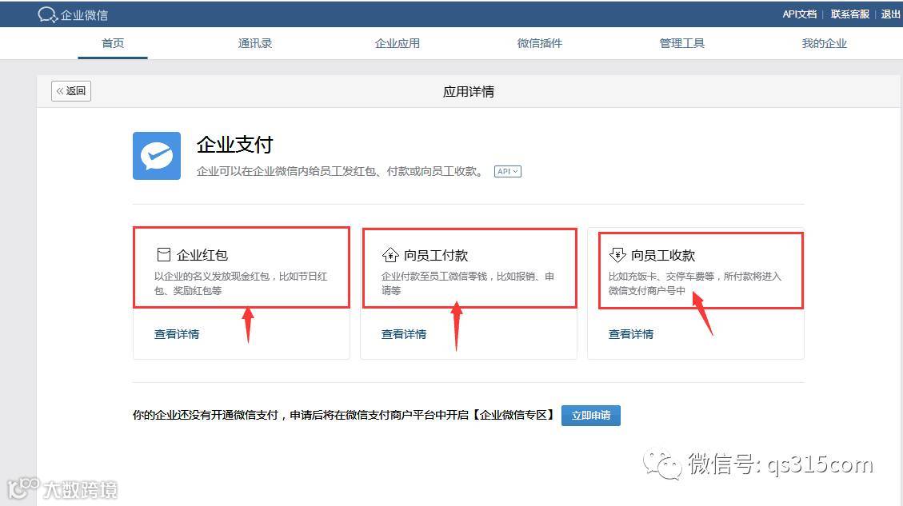Open the 通讯录 tab
This screenshot has height=506, width=903.
point(255,43)
